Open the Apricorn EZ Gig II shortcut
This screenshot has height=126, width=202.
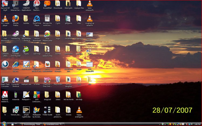click(5, 6)
